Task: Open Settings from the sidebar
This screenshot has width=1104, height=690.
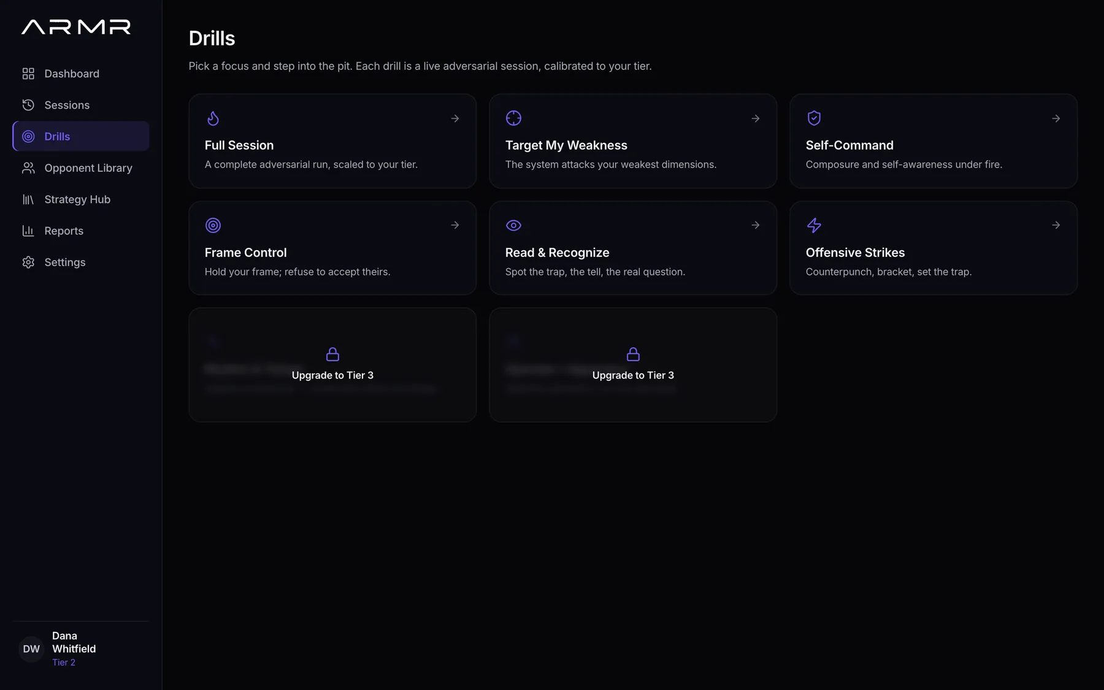Action: click(81, 262)
